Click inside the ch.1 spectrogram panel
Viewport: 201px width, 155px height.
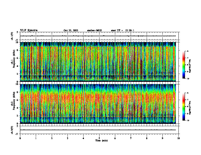(x=98, y=62)
